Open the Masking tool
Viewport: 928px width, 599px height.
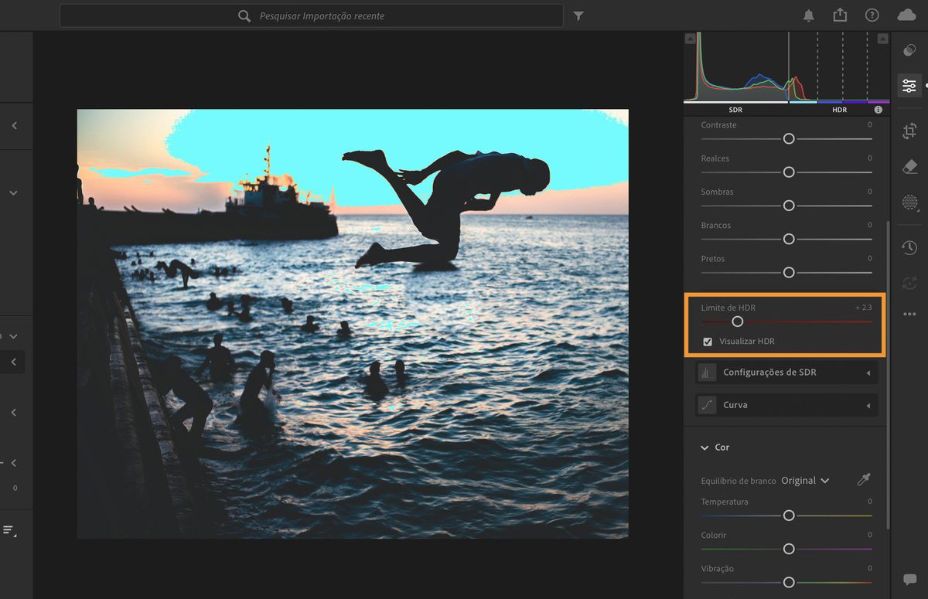(x=909, y=203)
